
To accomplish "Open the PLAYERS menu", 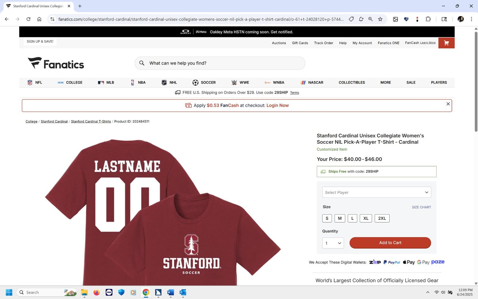I will (x=439, y=83).
